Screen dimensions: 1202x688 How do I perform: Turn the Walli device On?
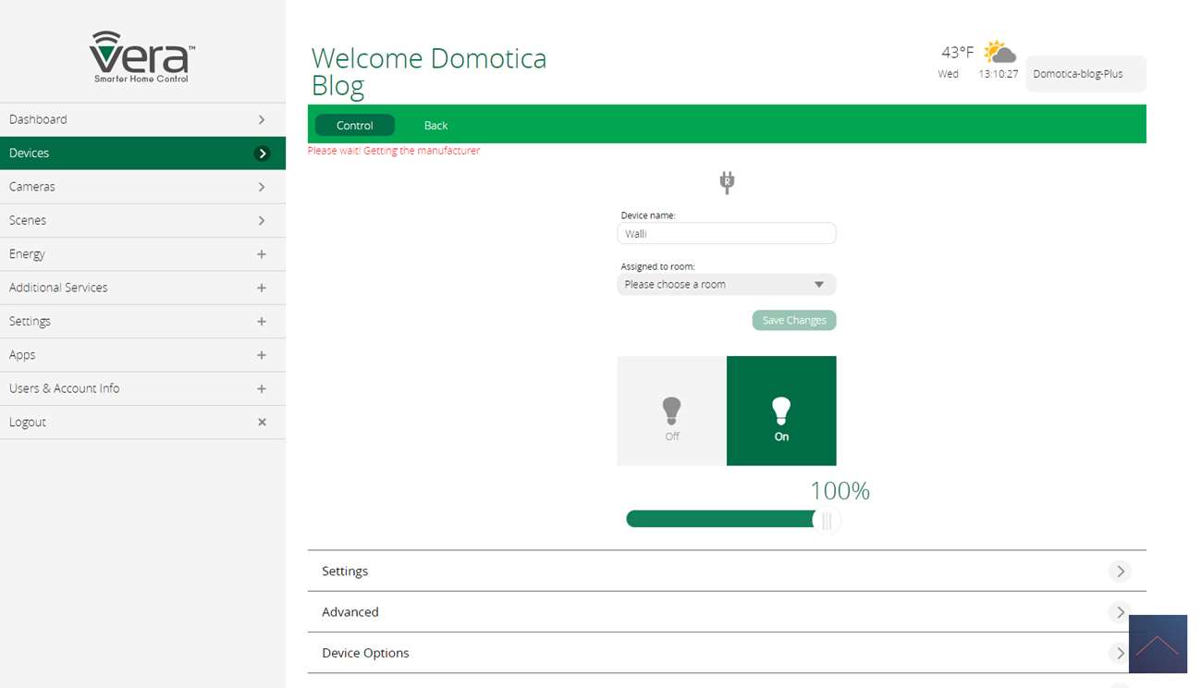tap(781, 412)
